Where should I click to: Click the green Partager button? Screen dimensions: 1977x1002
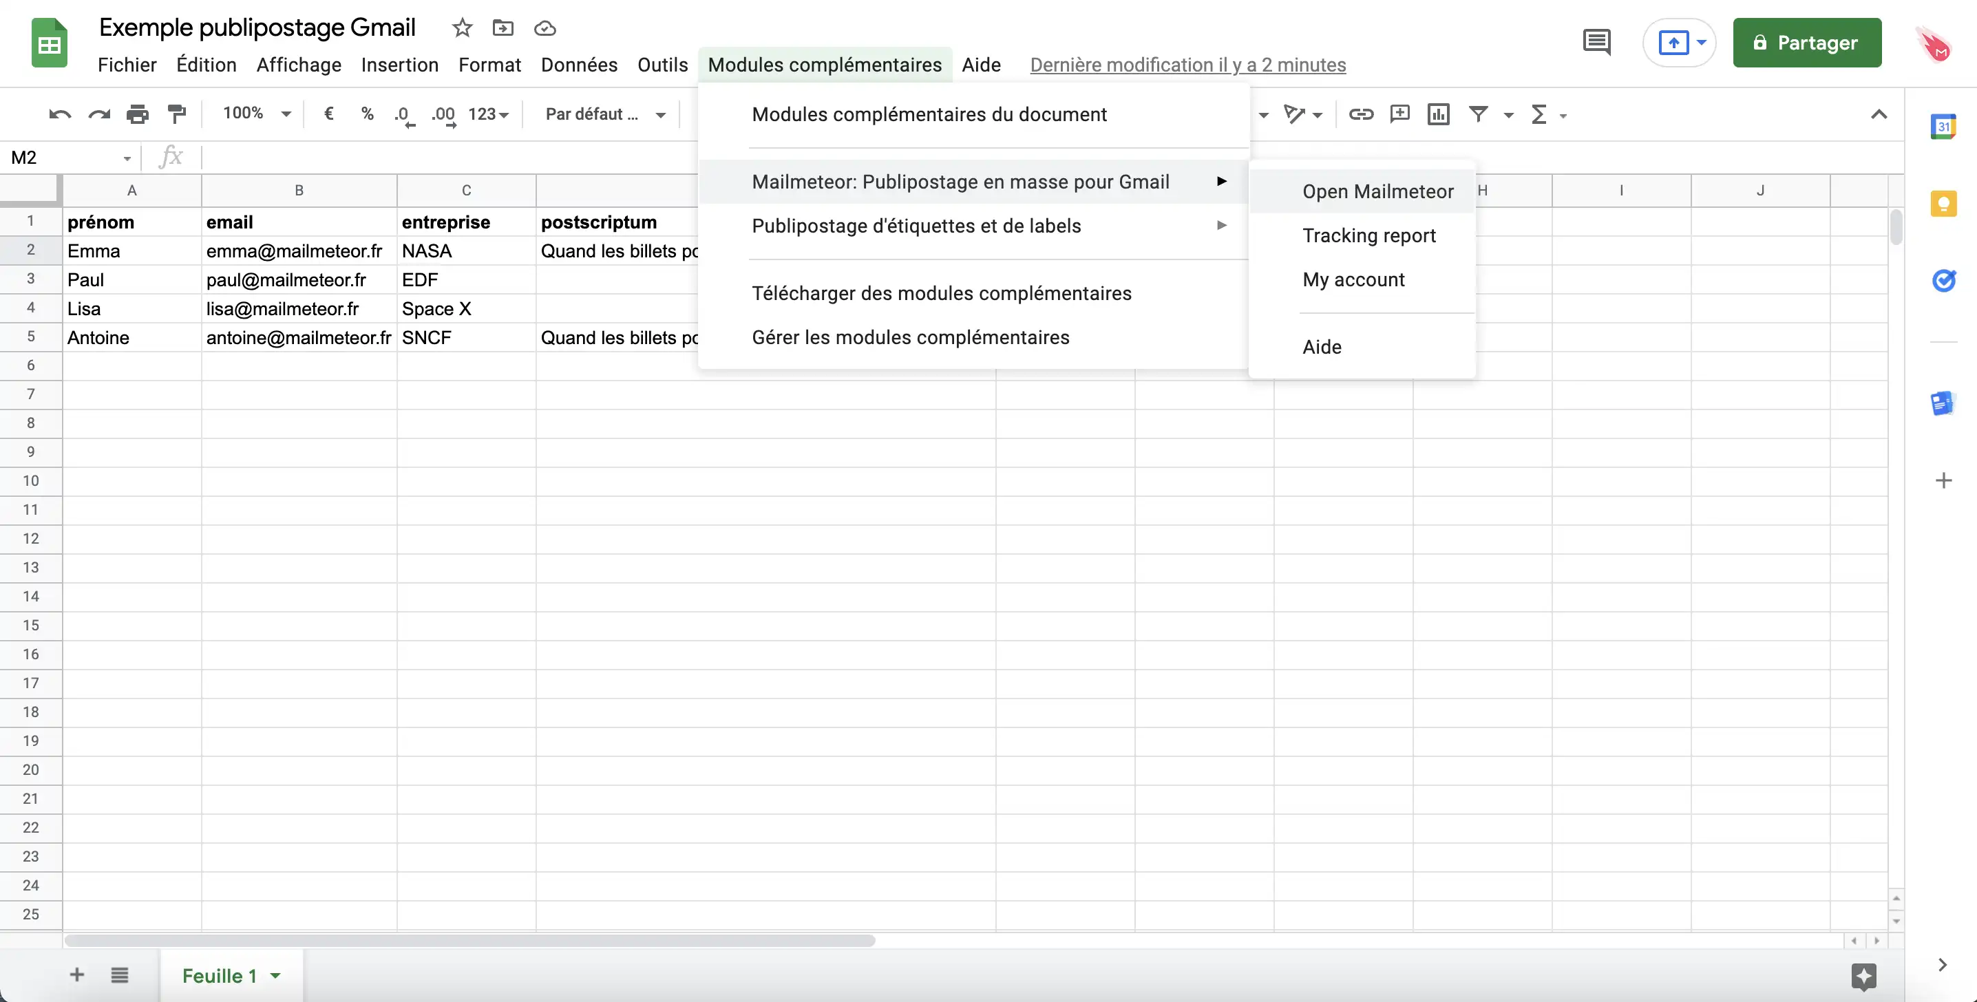pos(1806,43)
